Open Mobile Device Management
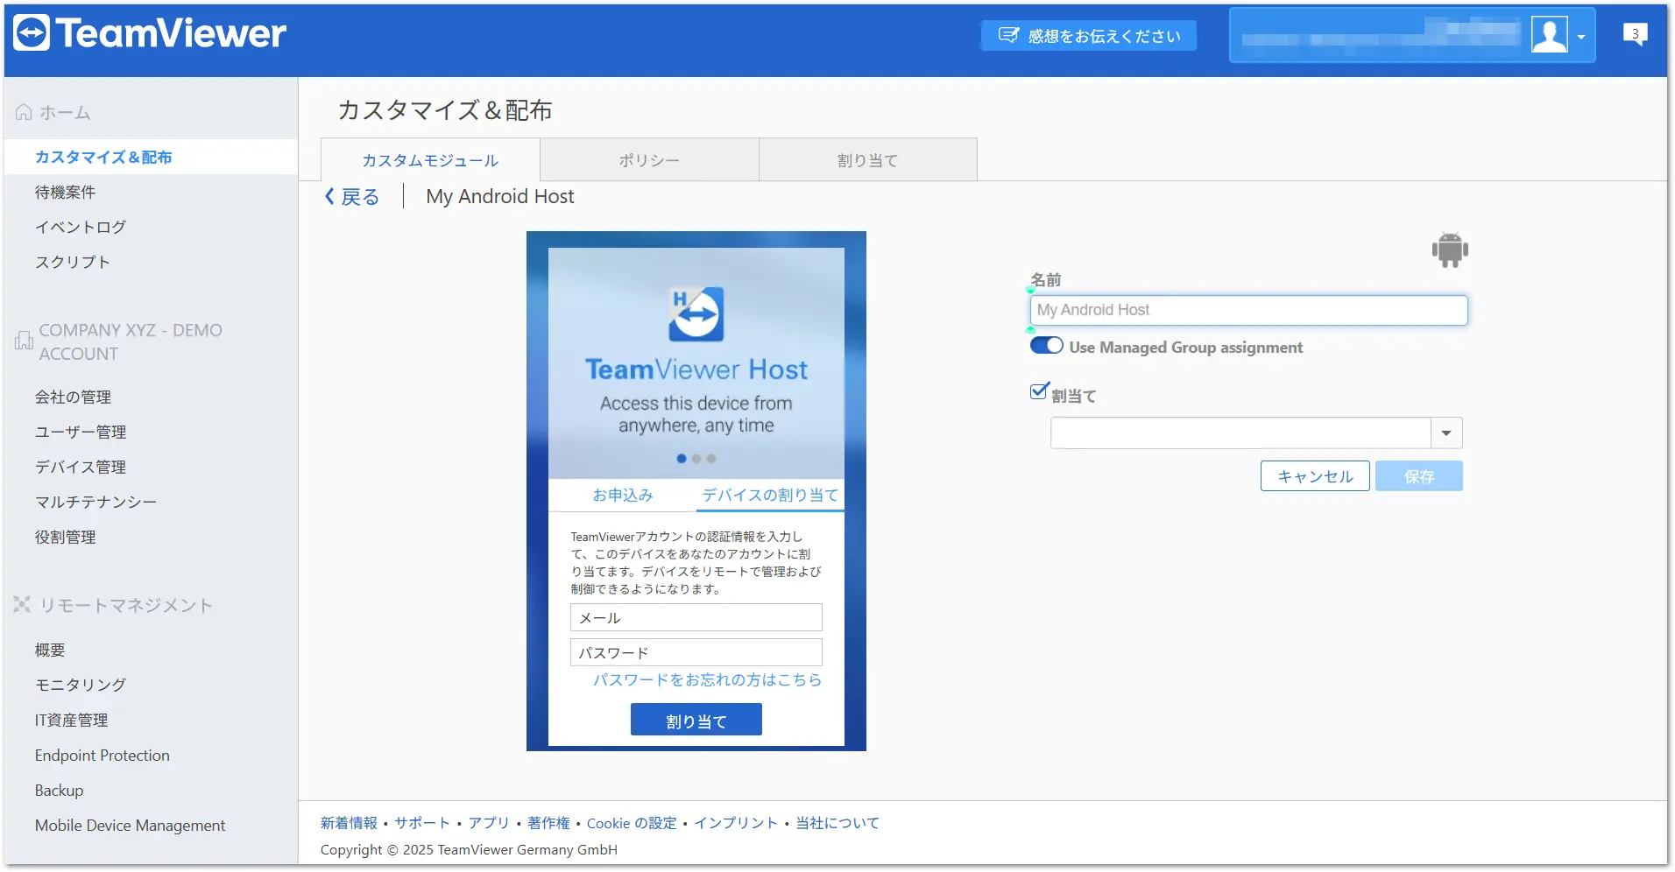 130,825
